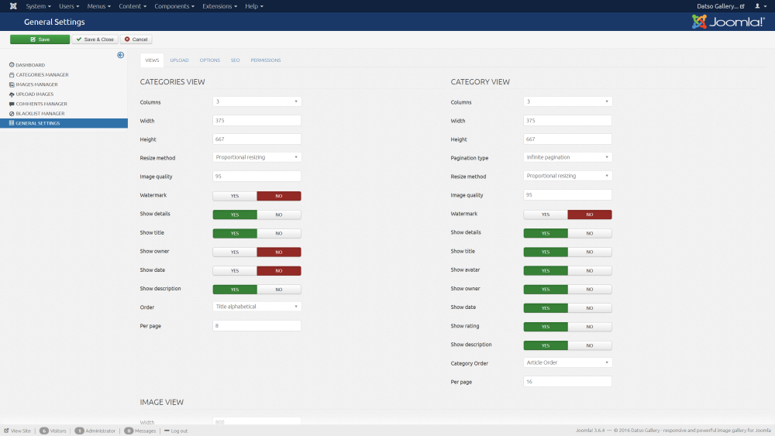Click the Image quality field in Categories View
The width and height of the screenshot is (775, 436).
tap(257, 177)
